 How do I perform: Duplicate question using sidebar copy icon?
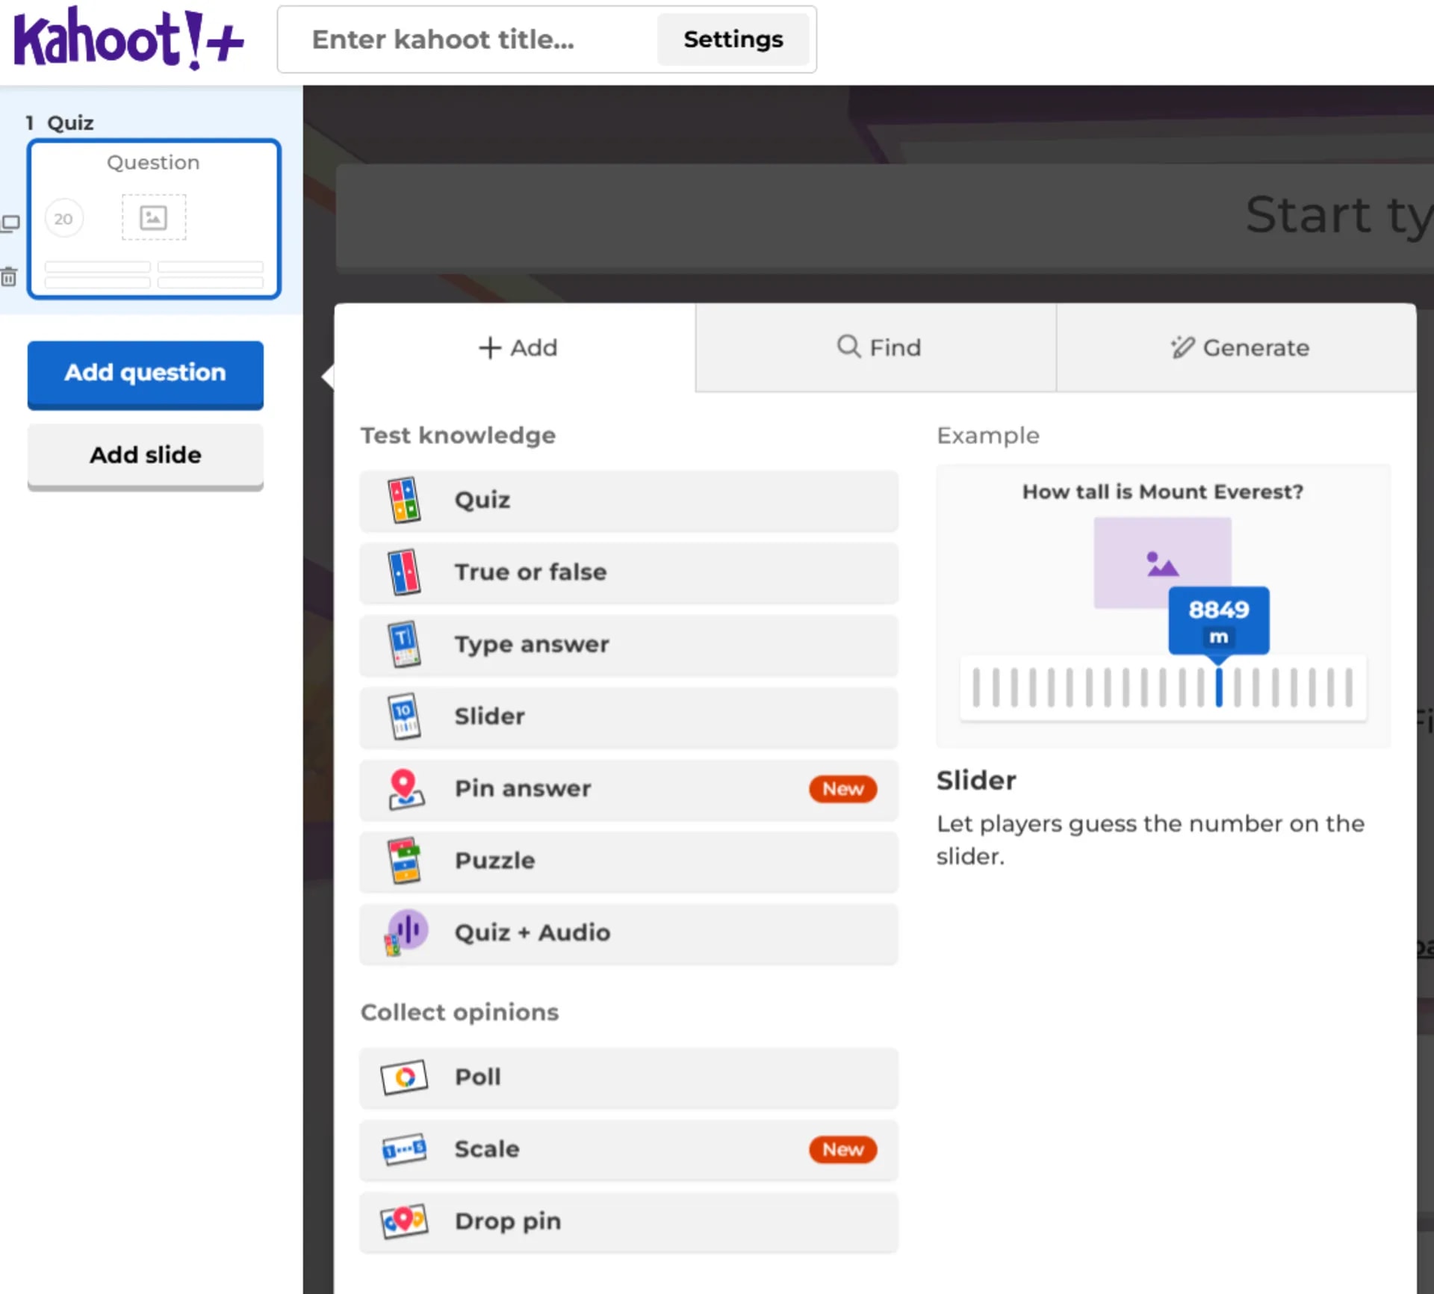tap(10, 223)
